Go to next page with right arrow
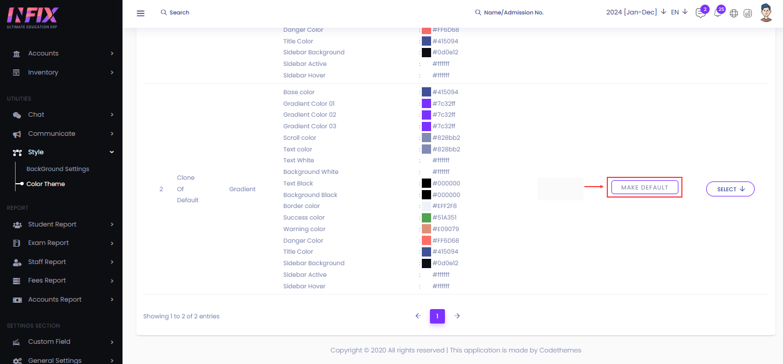Image resolution: width=783 pixels, height=364 pixels. click(457, 316)
